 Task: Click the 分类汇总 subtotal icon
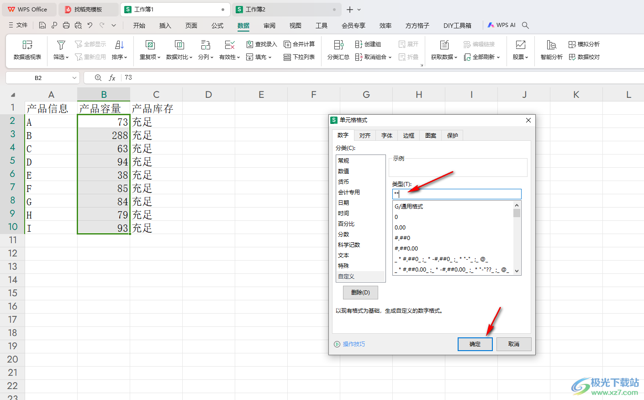pyautogui.click(x=338, y=45)
